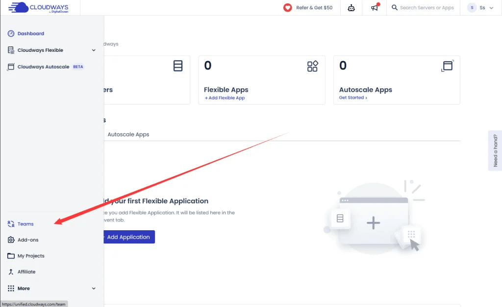
Task: Click the Search Servers or Apps field
Action: (427, 8)
